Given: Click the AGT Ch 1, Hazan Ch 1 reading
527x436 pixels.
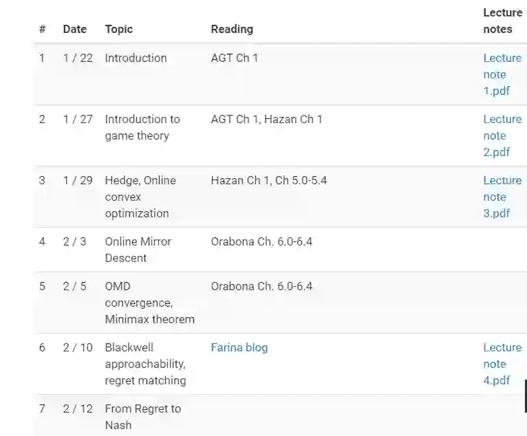Looking at the screenshot, I should [x=266, y=119].
